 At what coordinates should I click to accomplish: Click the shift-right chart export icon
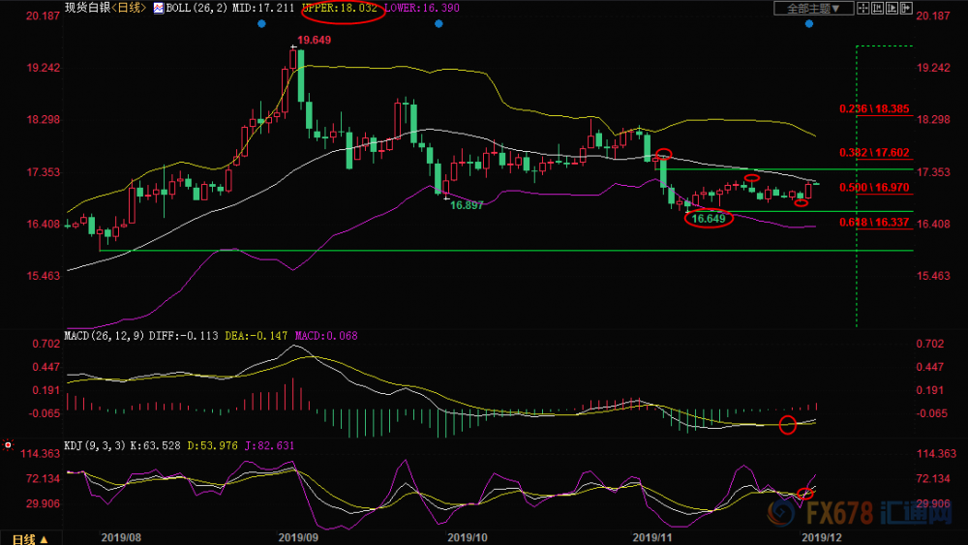coord(906,8)
